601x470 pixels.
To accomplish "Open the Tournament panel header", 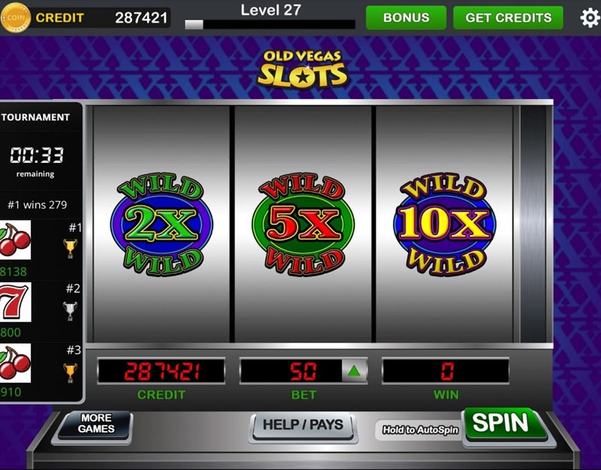I will pos(35,117).
